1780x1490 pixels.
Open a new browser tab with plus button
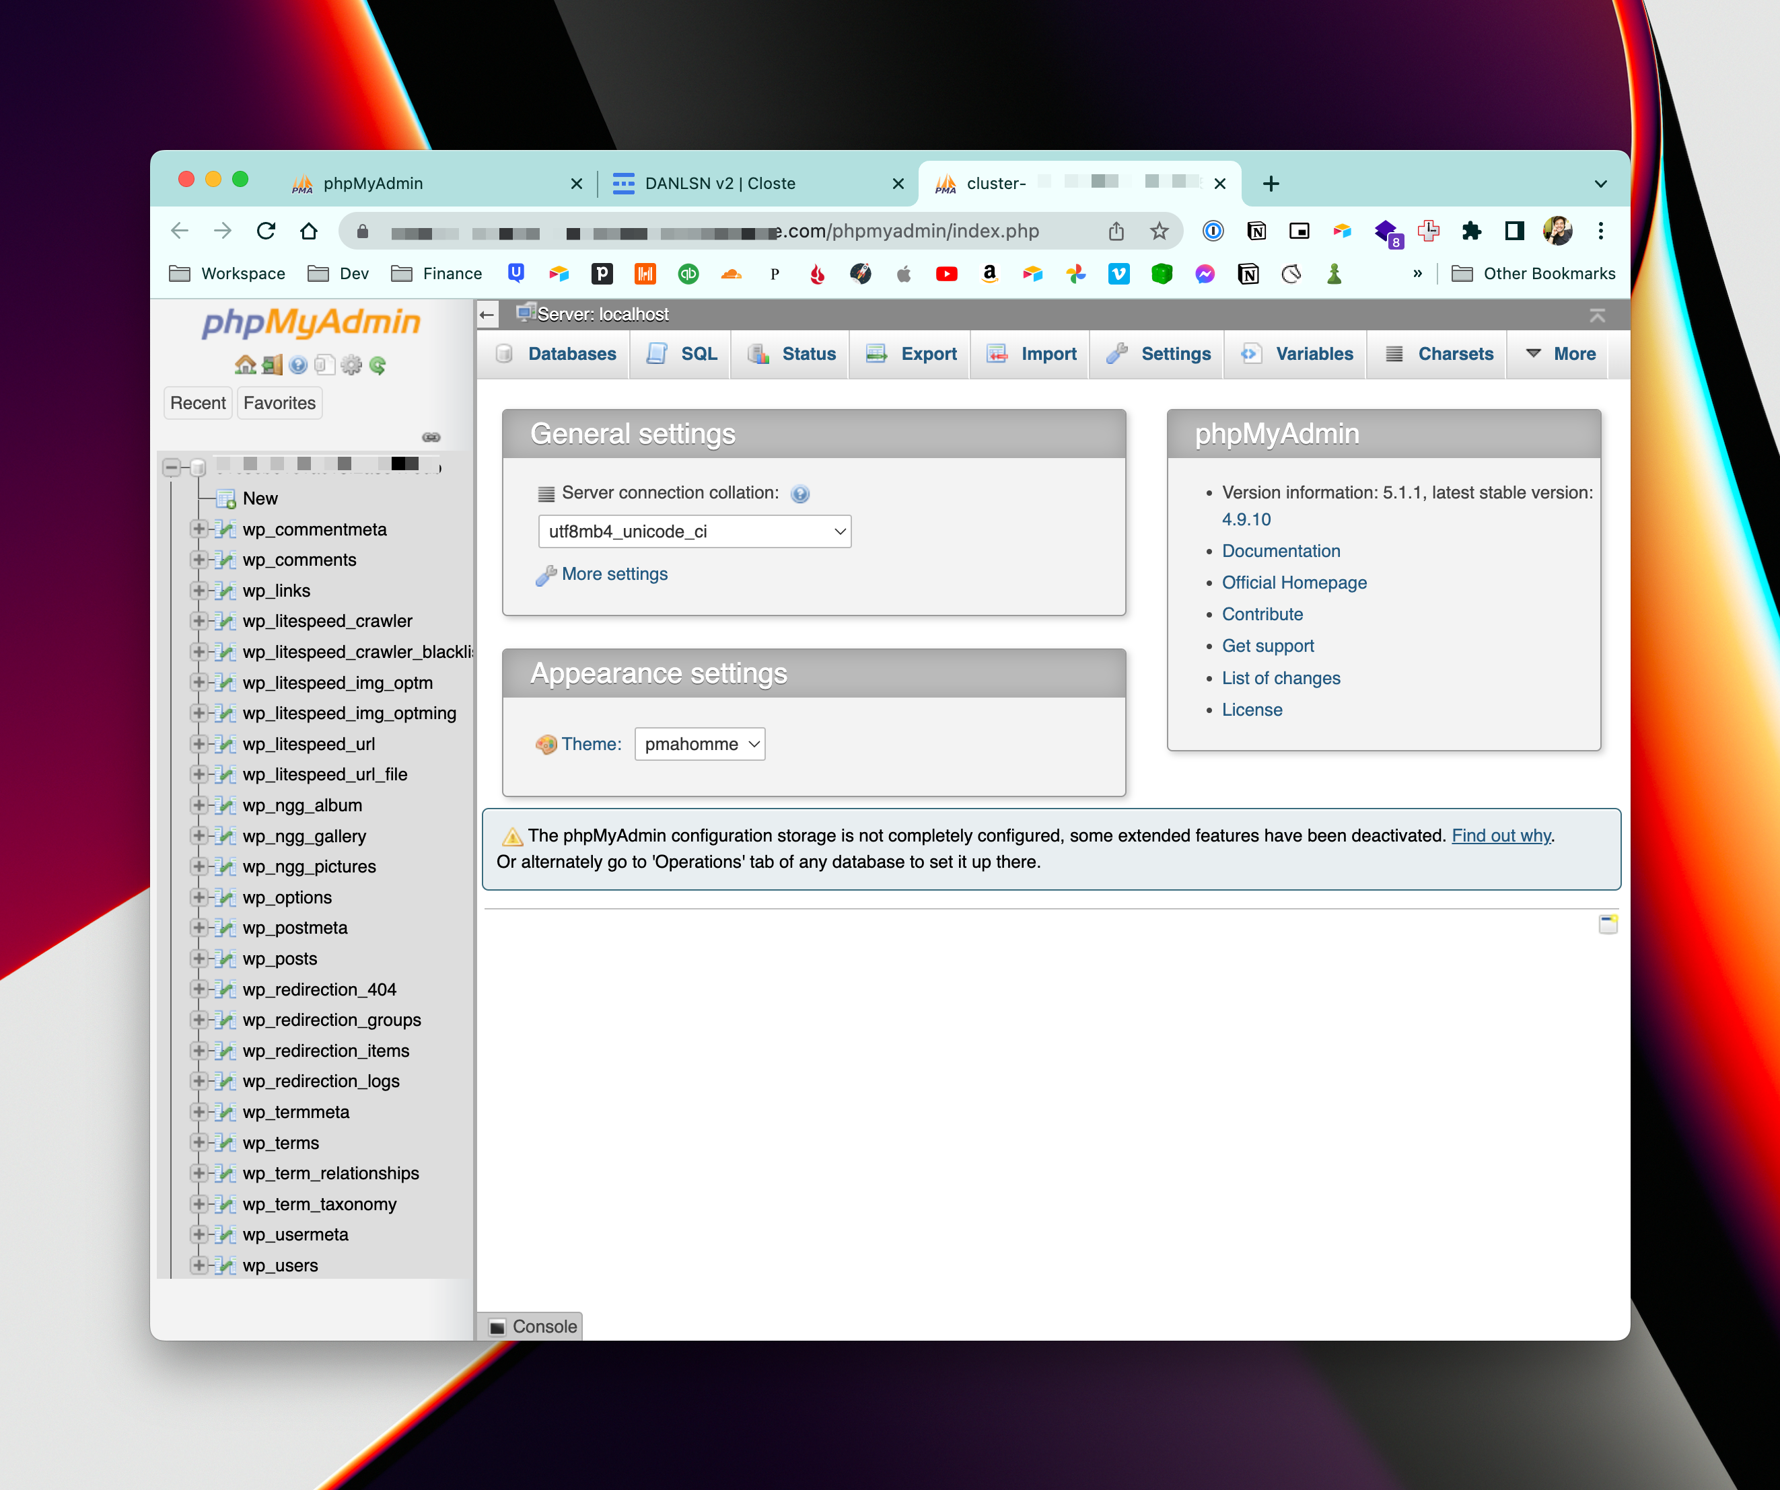point(1271,184)
